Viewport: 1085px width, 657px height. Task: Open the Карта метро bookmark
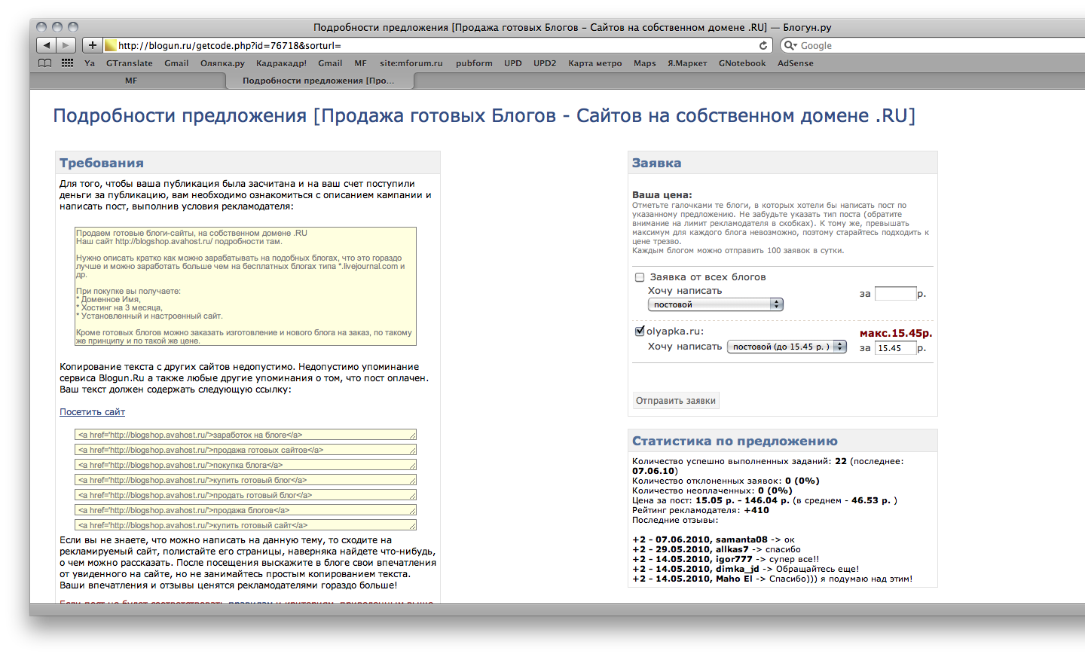(595, 63)
